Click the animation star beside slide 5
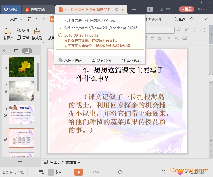 6,139
